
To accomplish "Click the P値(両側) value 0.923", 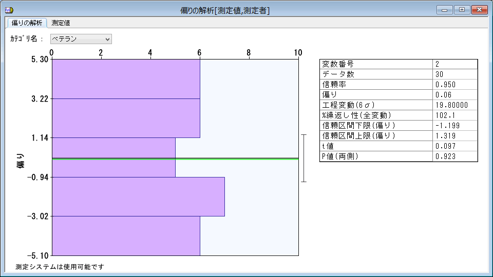I will [x=445, y=156].
